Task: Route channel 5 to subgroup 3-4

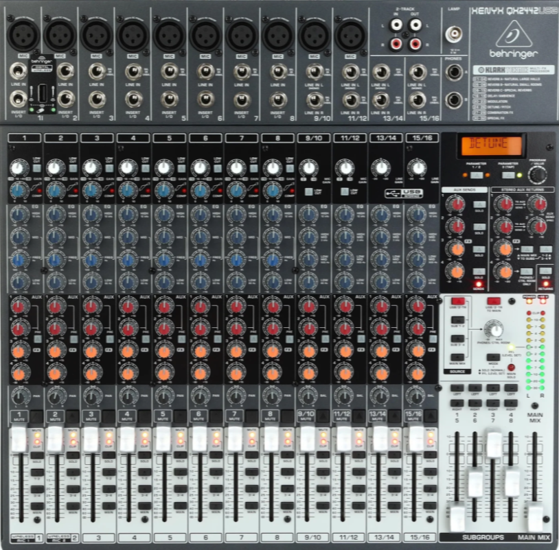Action: (x=181, y=489)
